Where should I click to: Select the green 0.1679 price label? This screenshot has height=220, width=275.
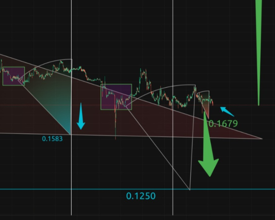pyautogui.click(x=223, y=124)
